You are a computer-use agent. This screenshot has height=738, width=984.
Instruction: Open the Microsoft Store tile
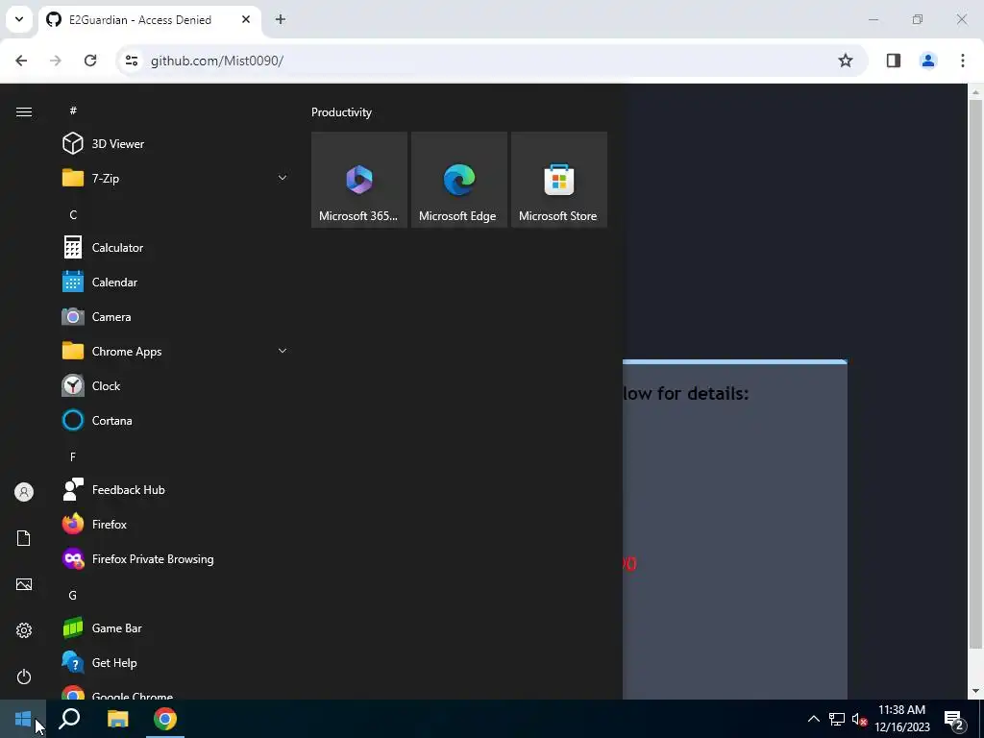(558, 180)
